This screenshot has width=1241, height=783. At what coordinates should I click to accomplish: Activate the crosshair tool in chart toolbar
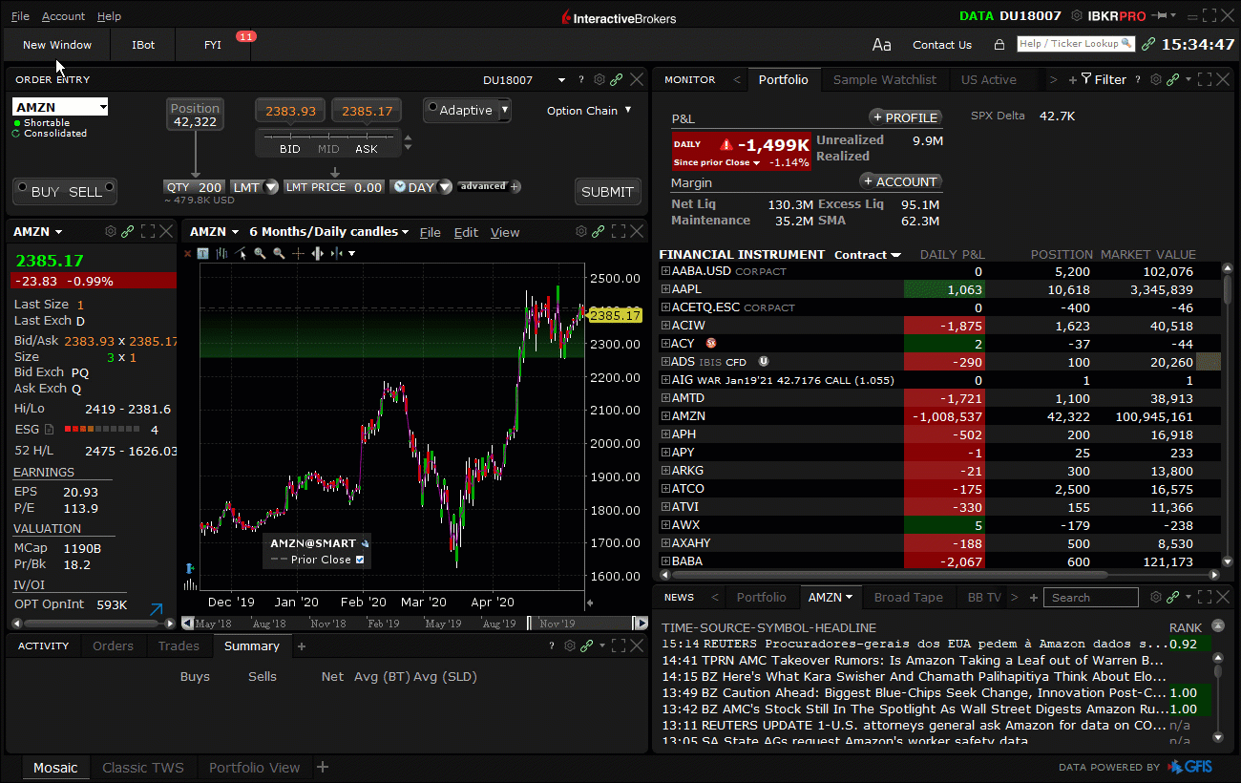click(298, 253)
